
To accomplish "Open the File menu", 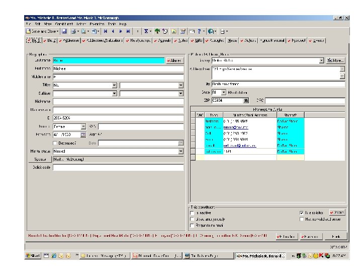I will coord(28,24).
